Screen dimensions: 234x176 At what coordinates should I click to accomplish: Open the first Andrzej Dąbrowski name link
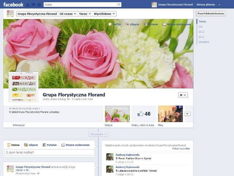pyautogui.click(x=128, y=155)
